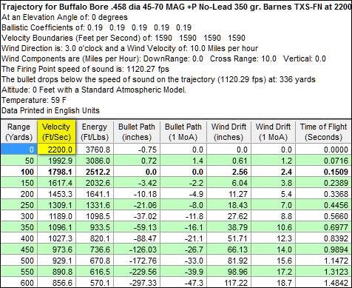Select the Bullet Path (inches) header
352x288 pixels.
(x=137, y=132)
